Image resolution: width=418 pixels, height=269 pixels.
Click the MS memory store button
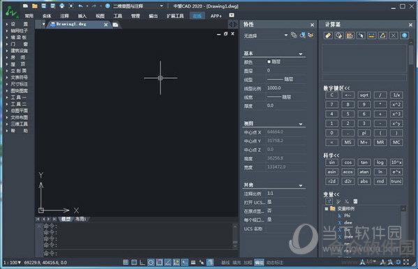348,142
